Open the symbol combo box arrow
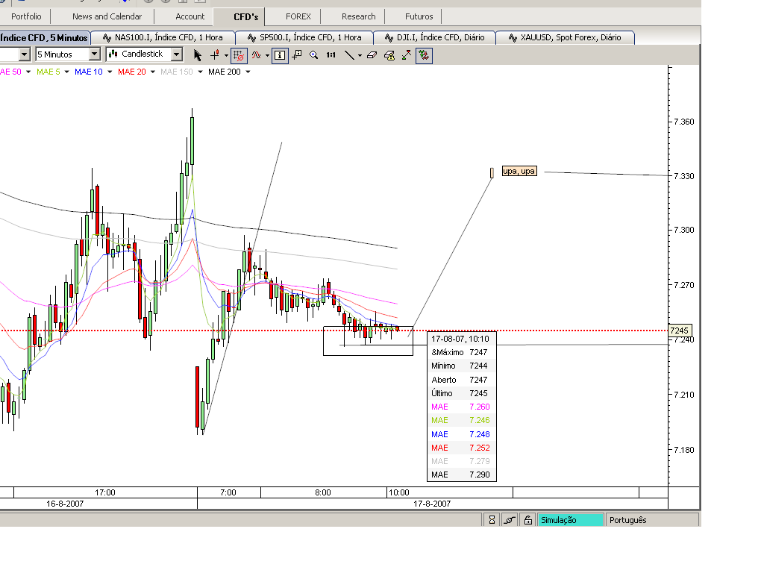Image resolution: width=764 pixels, height=573 pixels. [x=25, y=54]
